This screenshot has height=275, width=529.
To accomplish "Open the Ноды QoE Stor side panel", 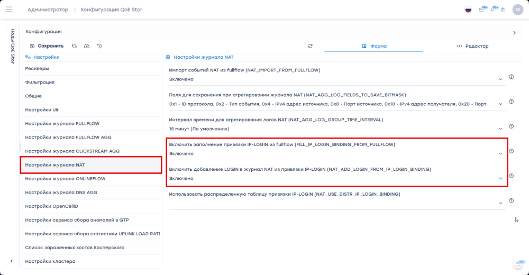I will (x=12, y=47).
